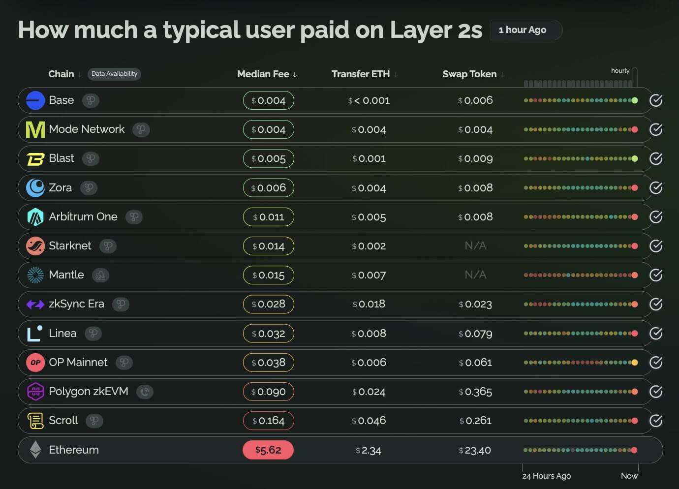
Task: Click OP Mainnet row latest yellow dot
Action: pyautogui.click(x=635, y=363)
